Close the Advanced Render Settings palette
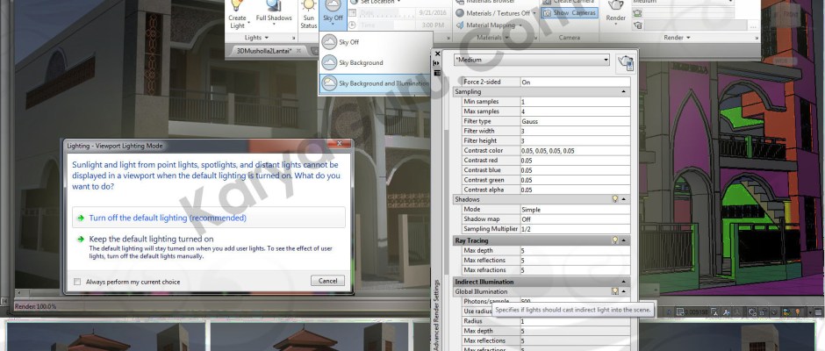 tap(437, 54)
